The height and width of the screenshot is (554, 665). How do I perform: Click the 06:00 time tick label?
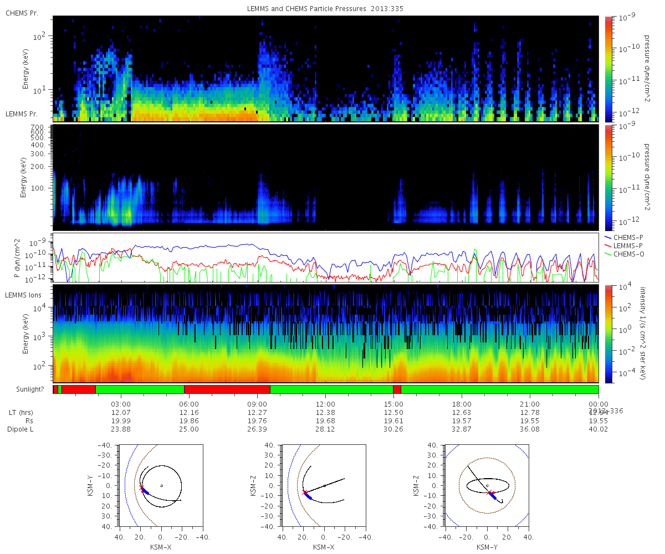(189, 404)
